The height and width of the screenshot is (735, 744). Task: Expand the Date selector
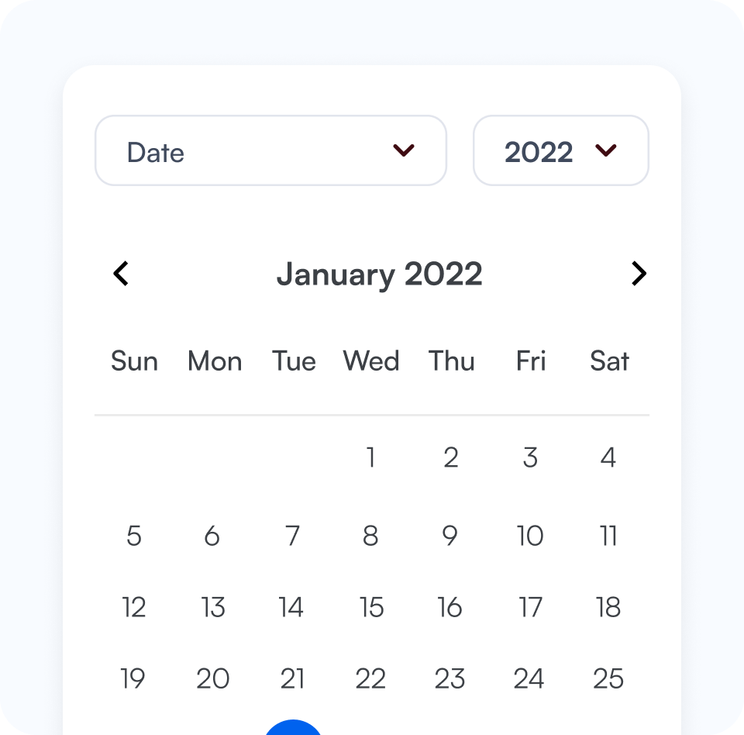270,150
